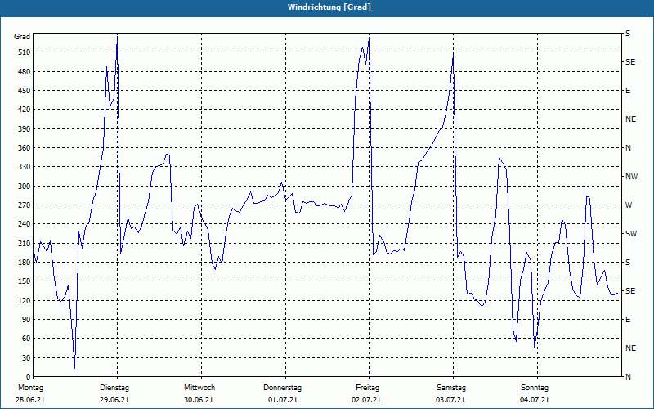Select the 'Grad' axis unit label
The image size is (654, 409).
(x=22, y=37)
